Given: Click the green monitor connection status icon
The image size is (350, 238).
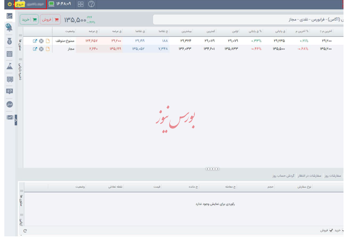Looking at the screenshot, I should (x=51, y=4).
